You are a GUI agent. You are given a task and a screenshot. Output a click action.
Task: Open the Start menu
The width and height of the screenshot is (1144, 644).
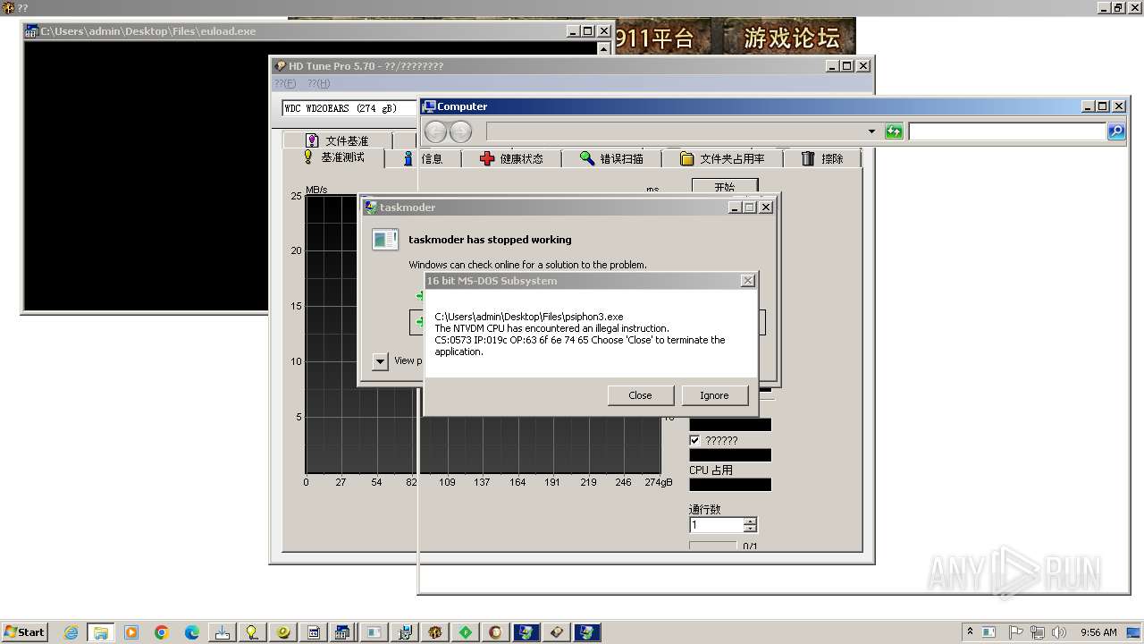[24, 632]
